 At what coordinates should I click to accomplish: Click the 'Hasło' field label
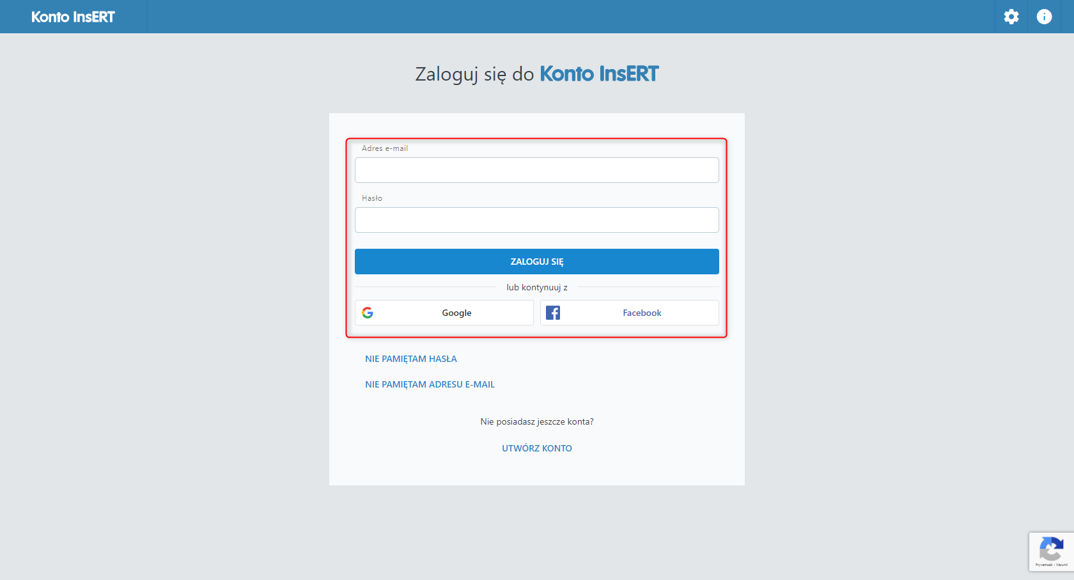point(372,198)
